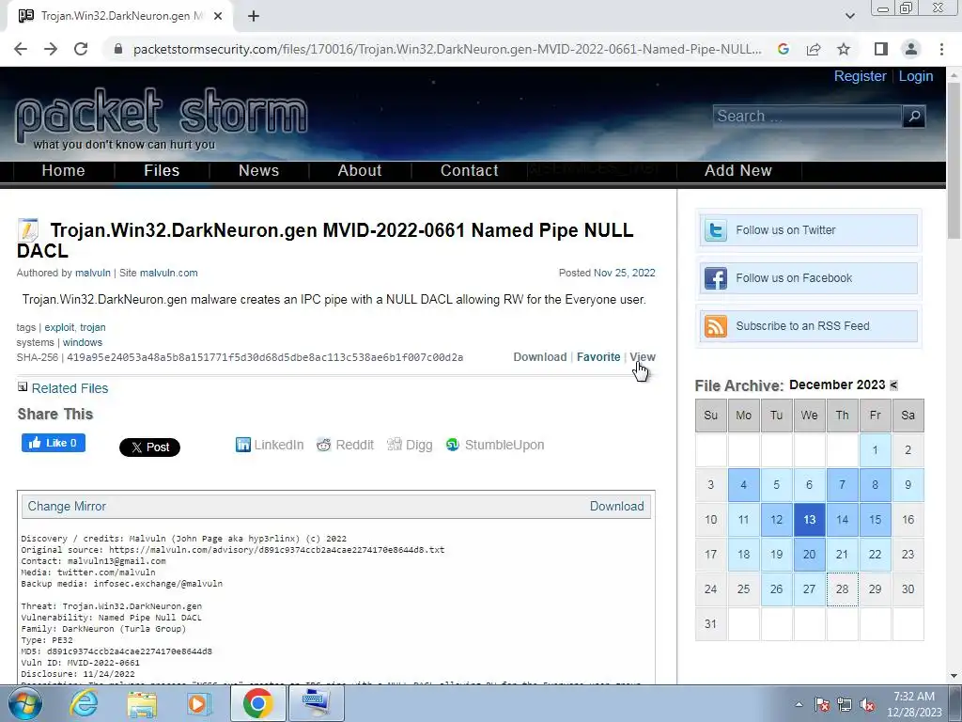The height and width of the screenshot is (722, 962).
Task: Click the View link
Action: coord(643,357)
